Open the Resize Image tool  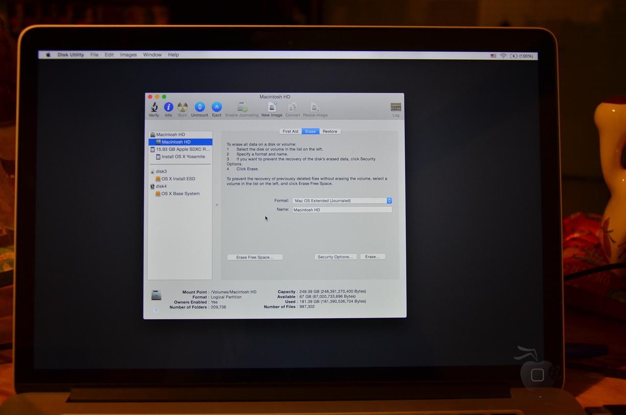click(315, 108)
